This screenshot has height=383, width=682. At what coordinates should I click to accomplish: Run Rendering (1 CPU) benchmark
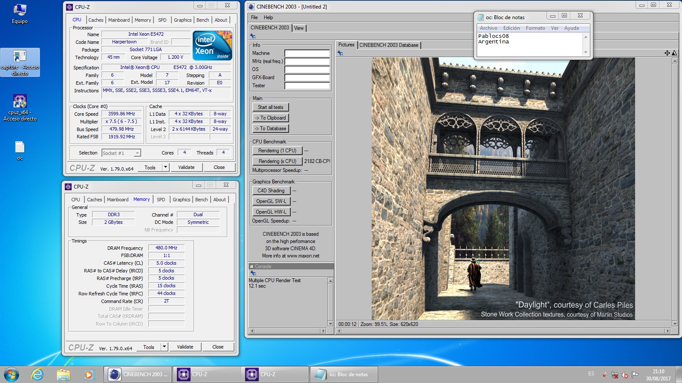tap(277, 151)
